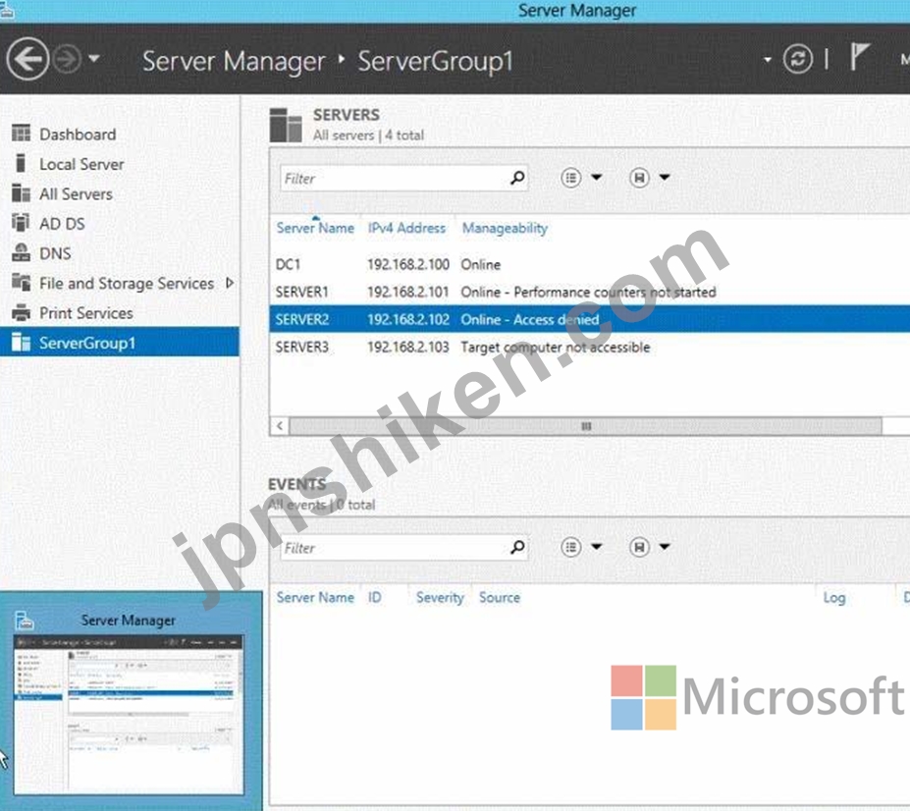Sort Events by Severity column
Viewport: 910px width, 811px height.
[x=440, y=598]
